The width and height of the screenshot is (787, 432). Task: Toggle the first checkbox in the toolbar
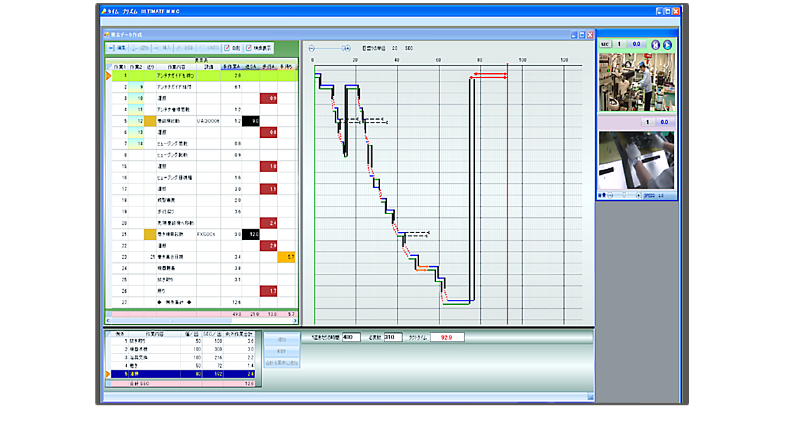(227, 48)
